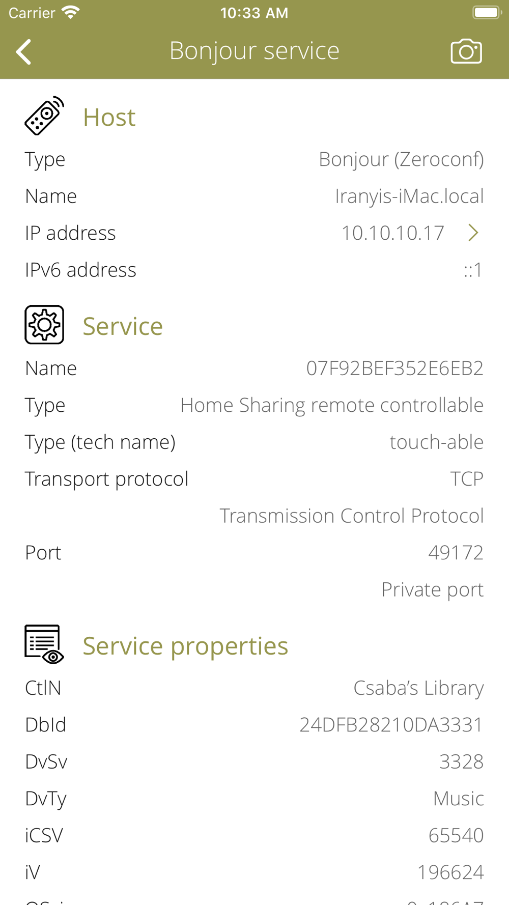Tap the back arrow icon
Screen dimensions: 509x905
pos(23,51)
